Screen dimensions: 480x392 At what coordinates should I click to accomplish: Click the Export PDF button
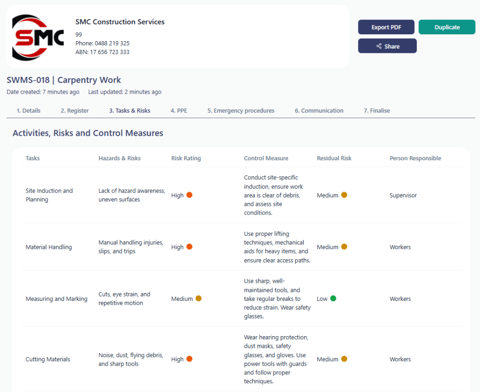tap(386, 27)
